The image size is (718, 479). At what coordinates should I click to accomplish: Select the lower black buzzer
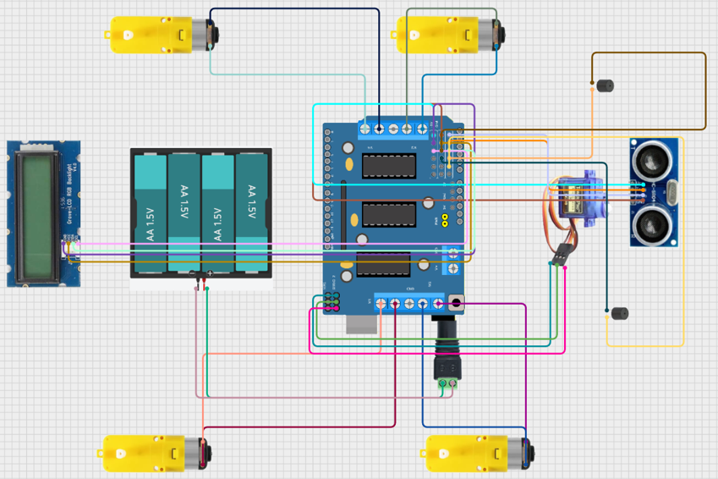pyautogui.click(x=620, y=313)
